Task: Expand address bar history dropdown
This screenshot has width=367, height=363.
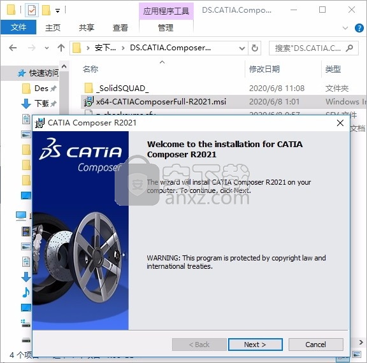Action: (241, 48)
